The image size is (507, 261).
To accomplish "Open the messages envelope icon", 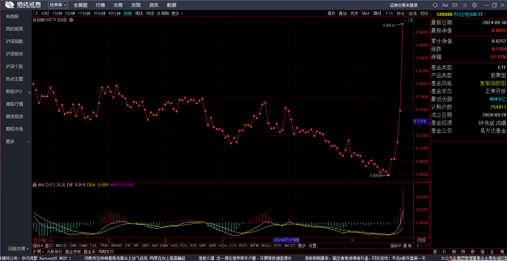I will [455, 5].
